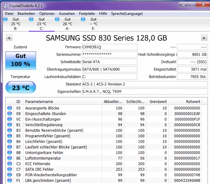Open the Festplatte menu

point(87,14)
